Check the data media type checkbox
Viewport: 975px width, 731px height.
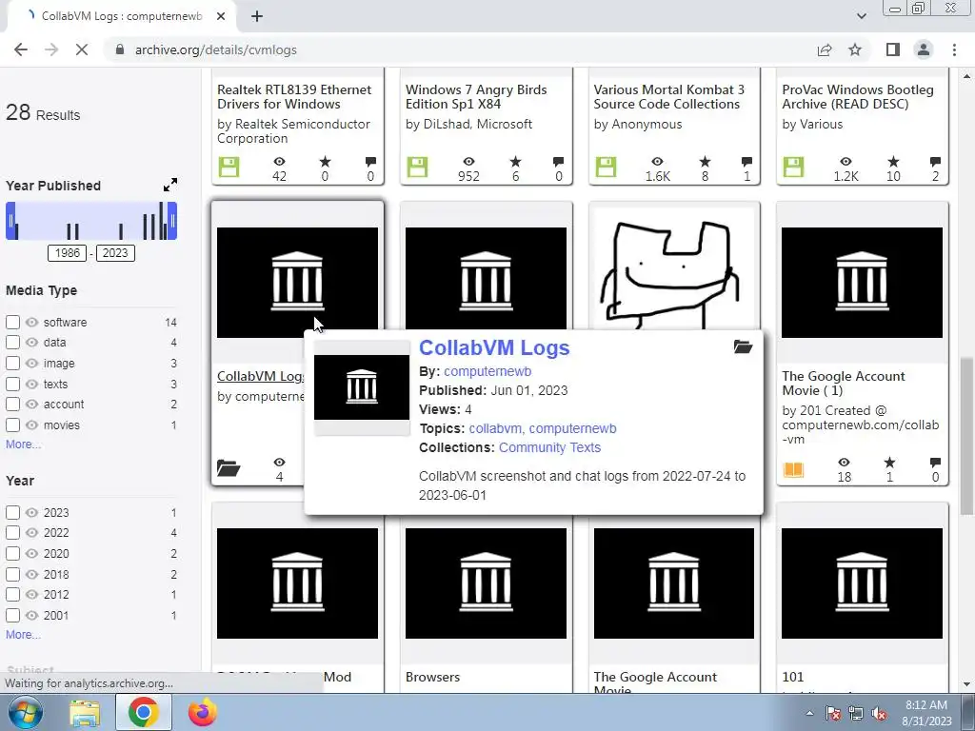pyautogui.click(x=12, y=342)
